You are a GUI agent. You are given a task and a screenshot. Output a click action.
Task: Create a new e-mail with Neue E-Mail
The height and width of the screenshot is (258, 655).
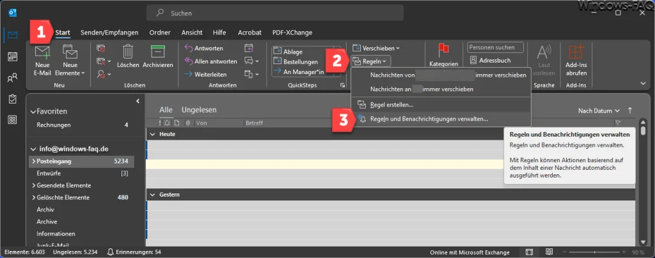tap(42, 61)
